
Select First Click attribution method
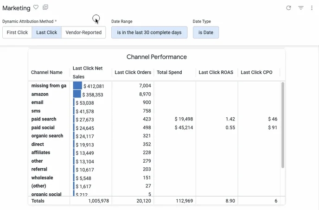point(18,32)
